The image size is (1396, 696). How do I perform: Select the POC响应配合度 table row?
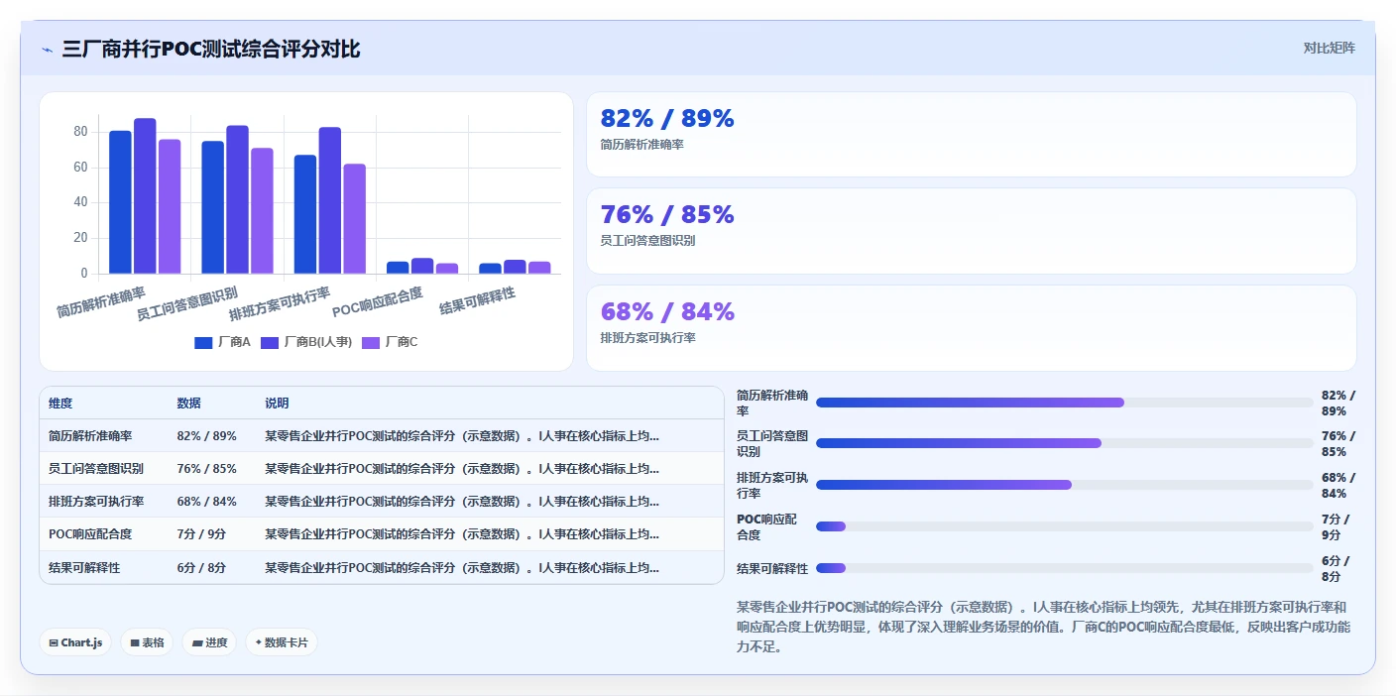[382, 533]
